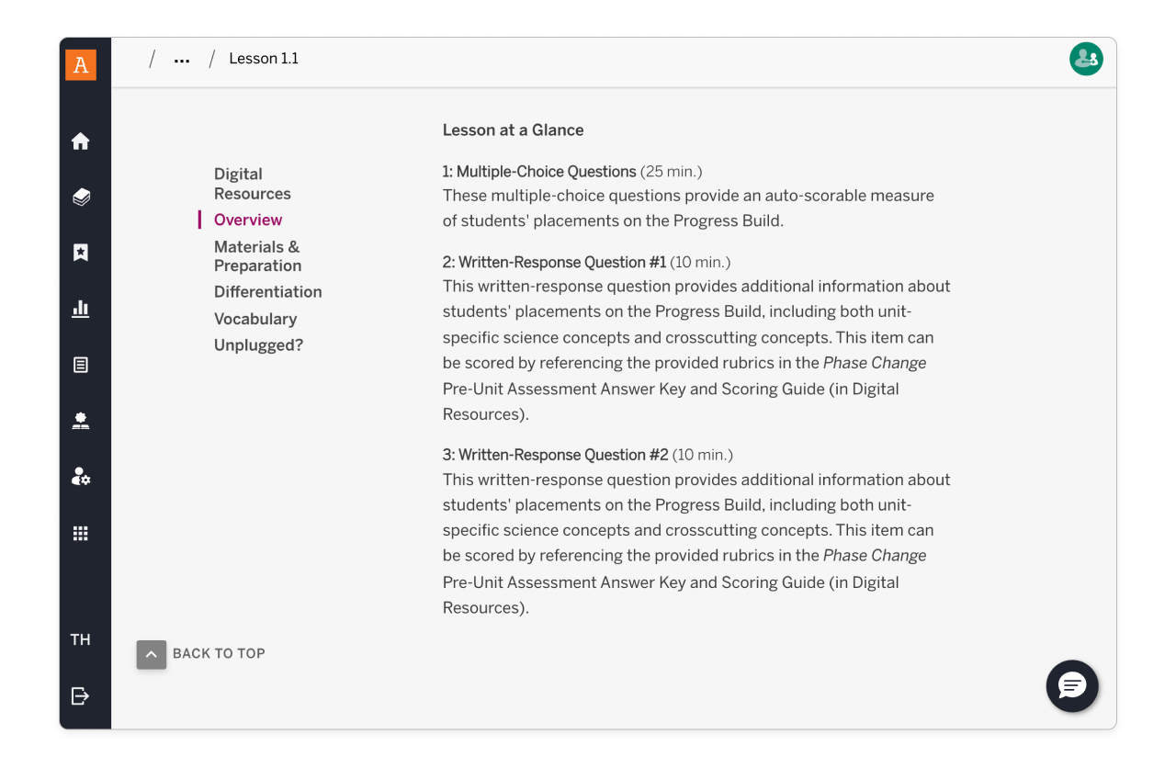Click the orange Amplify logo

81,65
